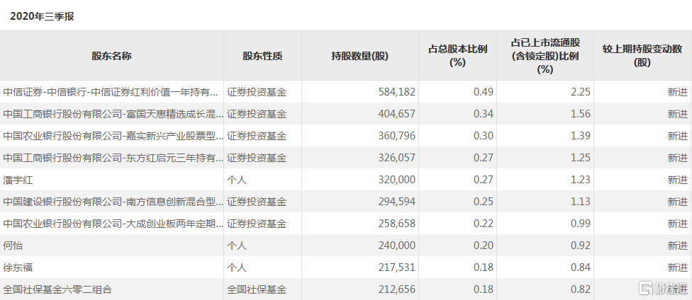The image size is (692, 300).
Task: Click holding amount 326,057
Action: pyautogui.click(x=397, y=158)
